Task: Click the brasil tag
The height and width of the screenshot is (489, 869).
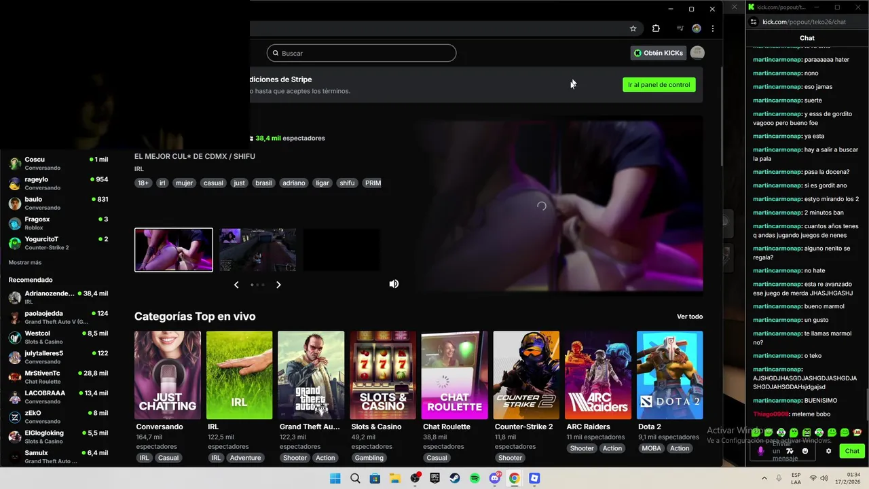Action: 263,183
